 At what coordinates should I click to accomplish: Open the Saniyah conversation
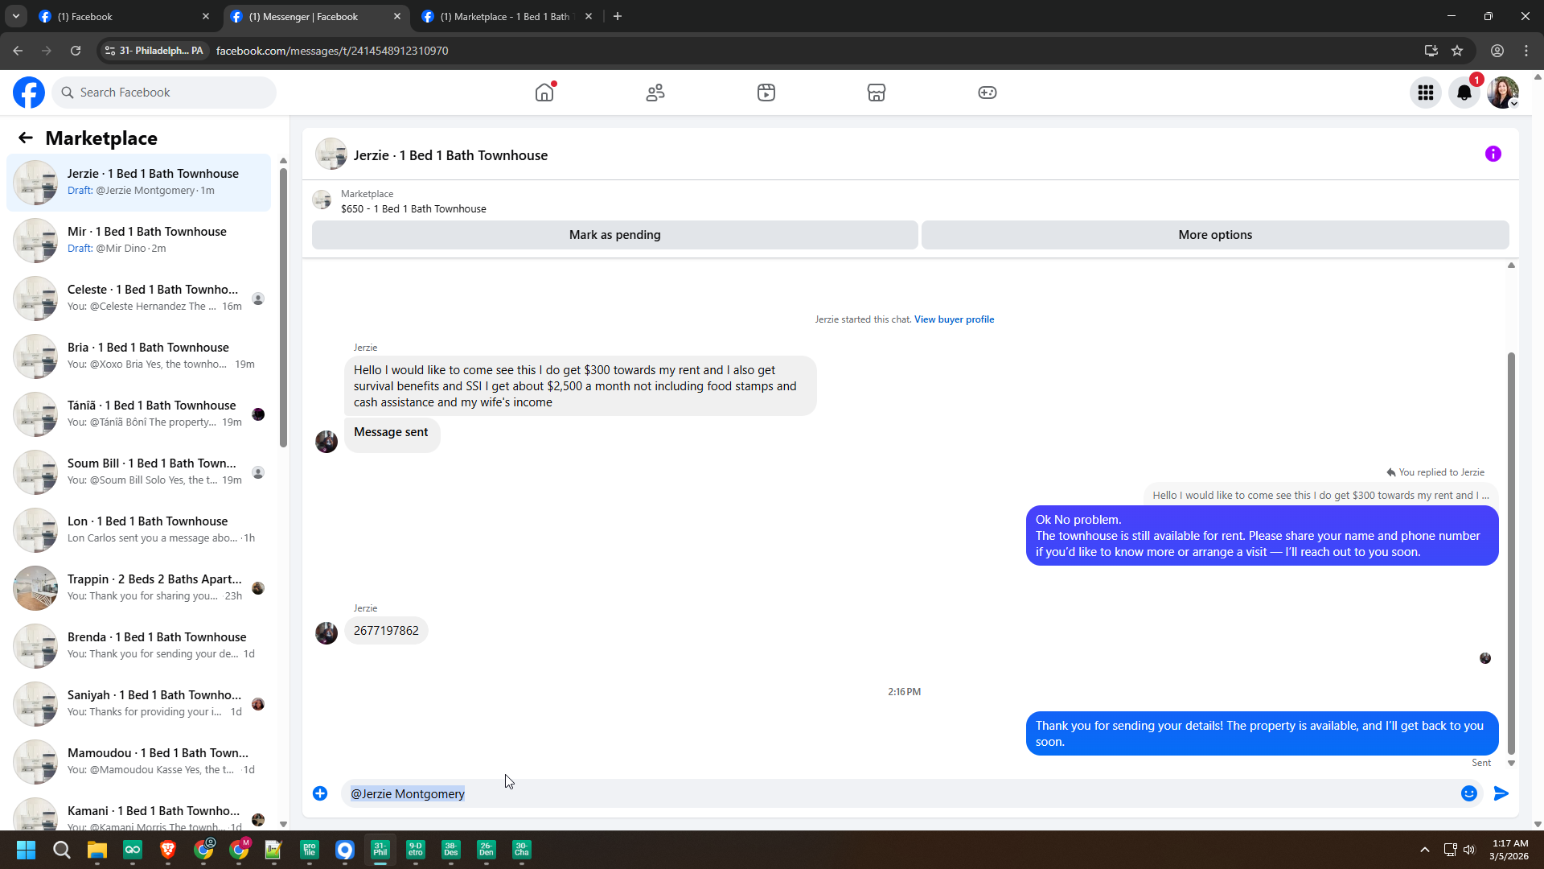click(138, 703)
